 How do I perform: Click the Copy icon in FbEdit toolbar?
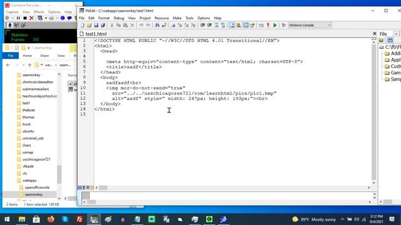[118, 25]
